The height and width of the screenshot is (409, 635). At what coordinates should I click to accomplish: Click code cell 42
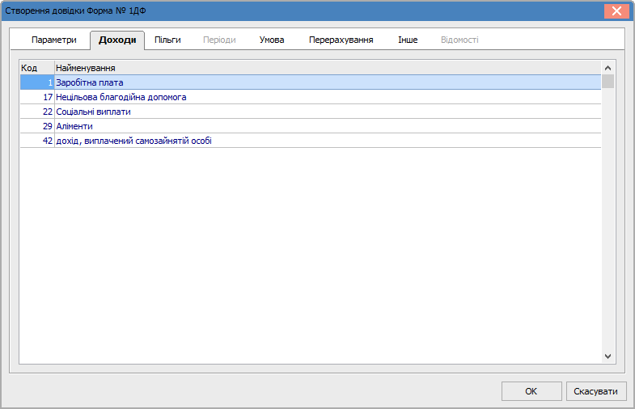[37, 141]
